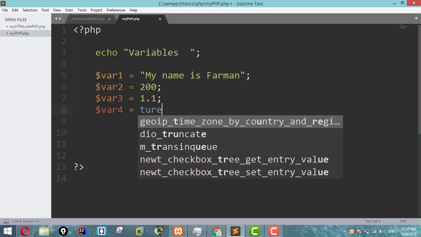Open the volume tray icon

382,231
